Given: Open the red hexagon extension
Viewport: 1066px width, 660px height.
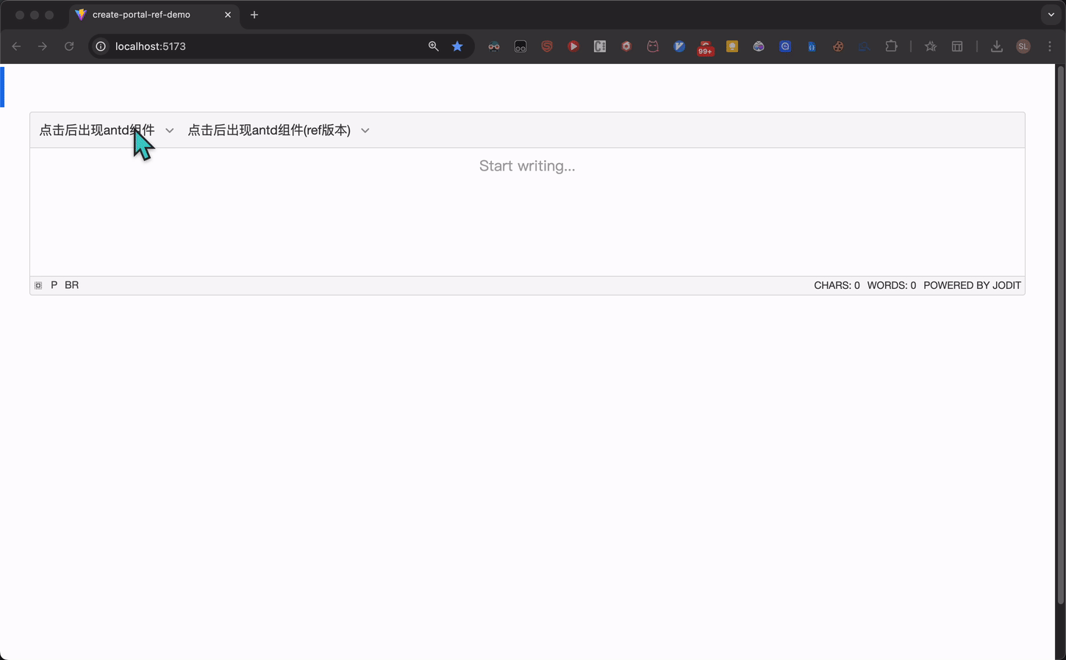Looking at the screenshot, I should pyautogui.click(x=626, y=46).
